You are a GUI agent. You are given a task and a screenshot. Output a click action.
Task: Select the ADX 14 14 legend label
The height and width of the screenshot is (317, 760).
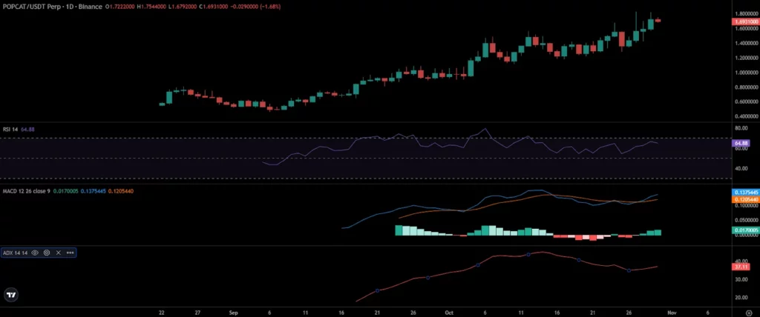click(15, 253)
